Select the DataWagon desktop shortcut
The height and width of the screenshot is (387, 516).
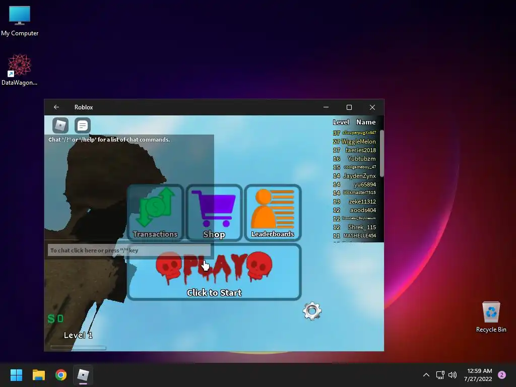pos(20,70)
